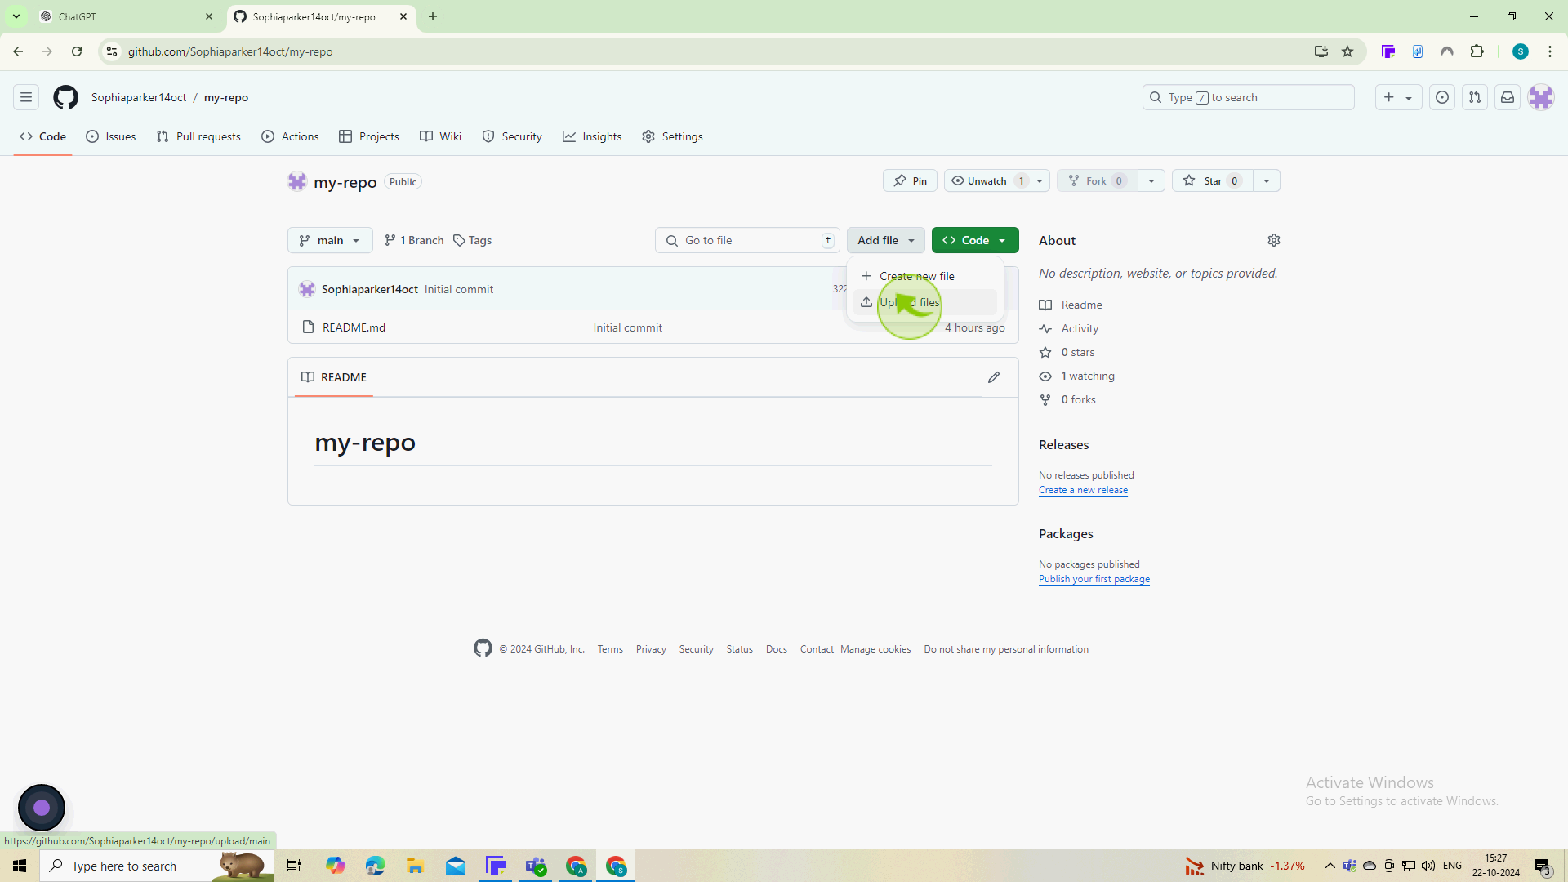Open Task View on taskbar
The height and width of the screenshot is (882, 1568).
[294, 866]
